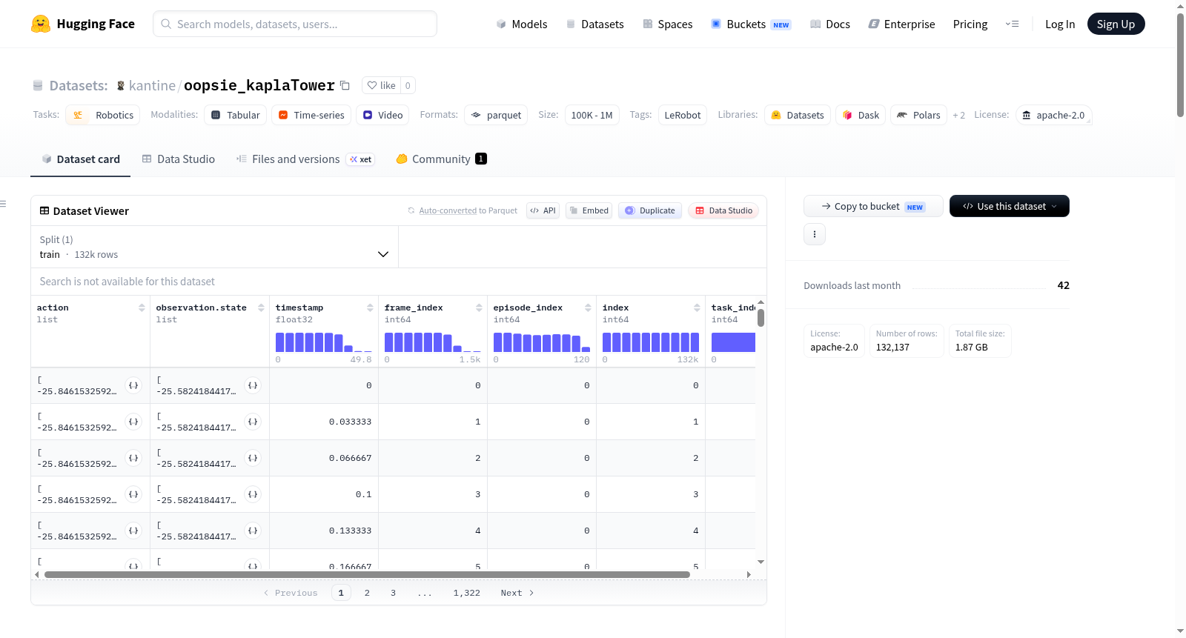
Task: Open the three-dot more options menu
Action: pyautogui.click(x=815, y=234)
